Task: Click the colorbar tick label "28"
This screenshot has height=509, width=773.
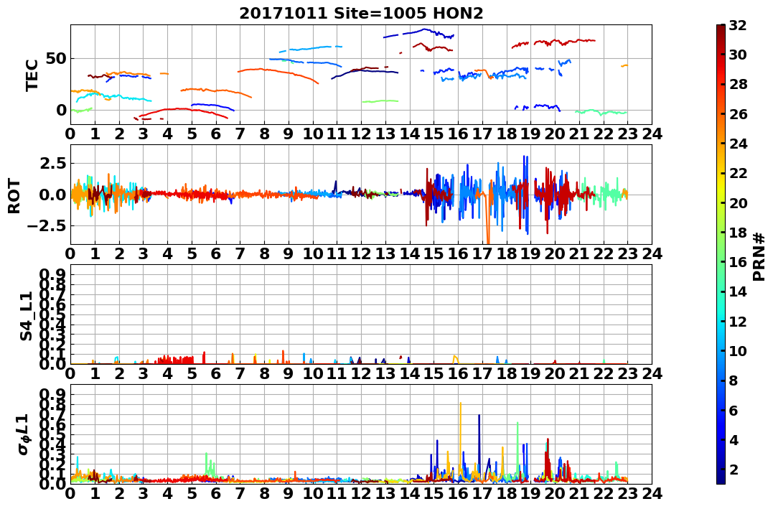Action: pyautogui.click(x=738, y=84)
